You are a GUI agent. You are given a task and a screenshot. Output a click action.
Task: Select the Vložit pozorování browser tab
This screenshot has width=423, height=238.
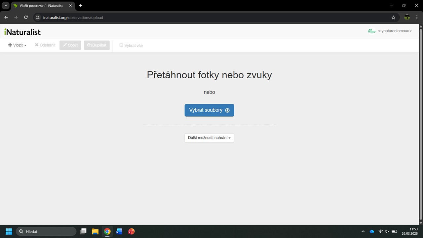click(41, 6)
